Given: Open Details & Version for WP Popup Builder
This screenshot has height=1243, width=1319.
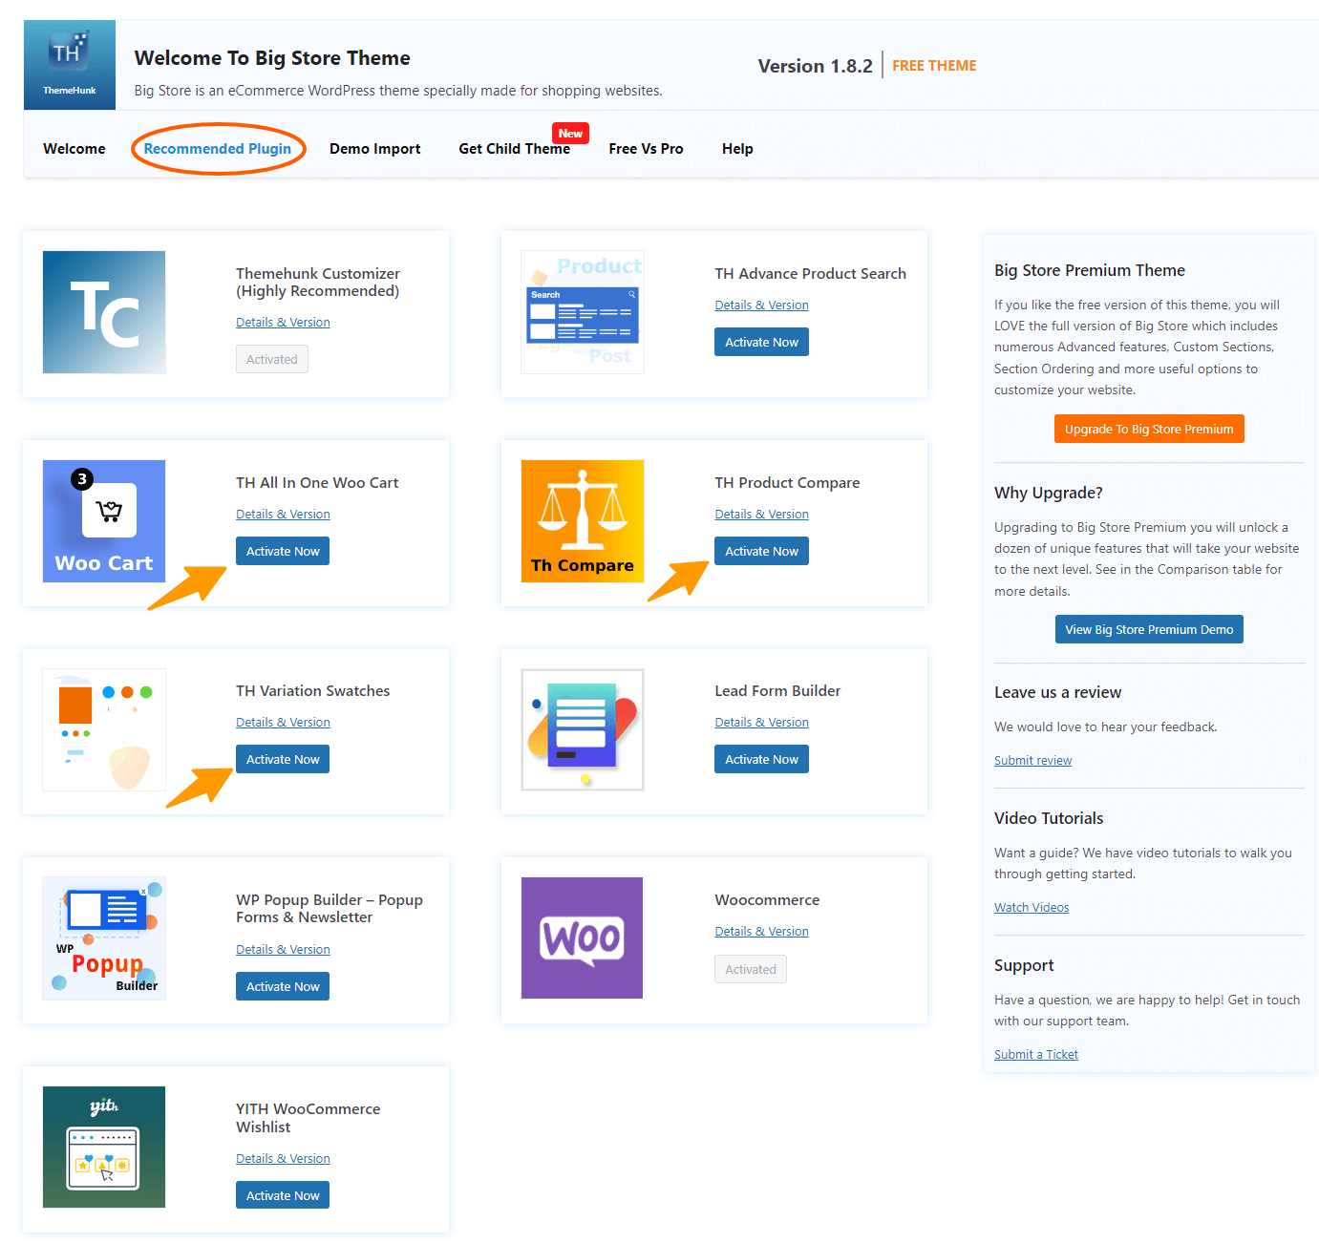Looking at the screenshot, I should point(283,950).
